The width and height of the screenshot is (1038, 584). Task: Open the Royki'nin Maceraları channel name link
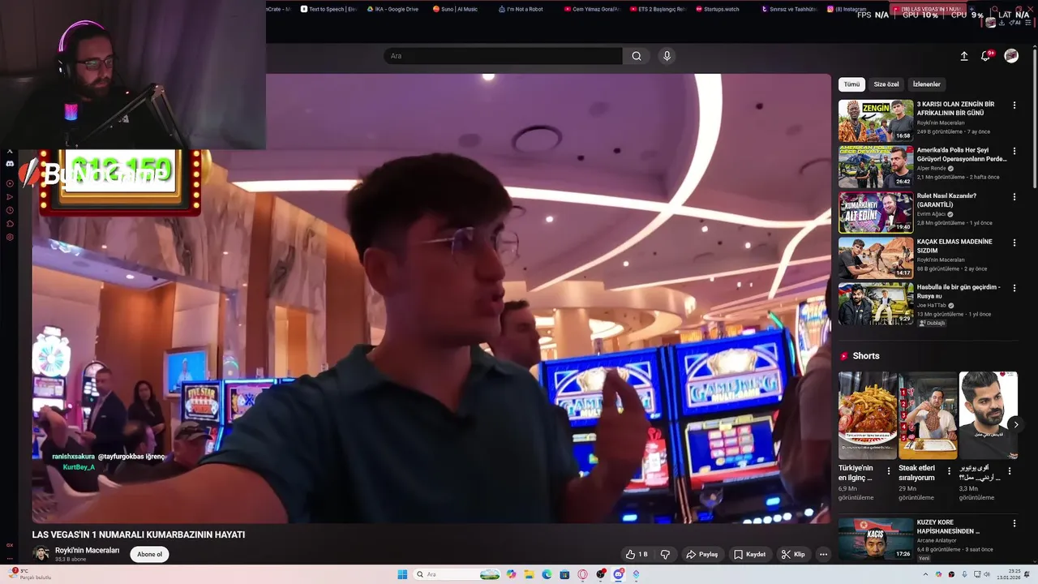87,550
